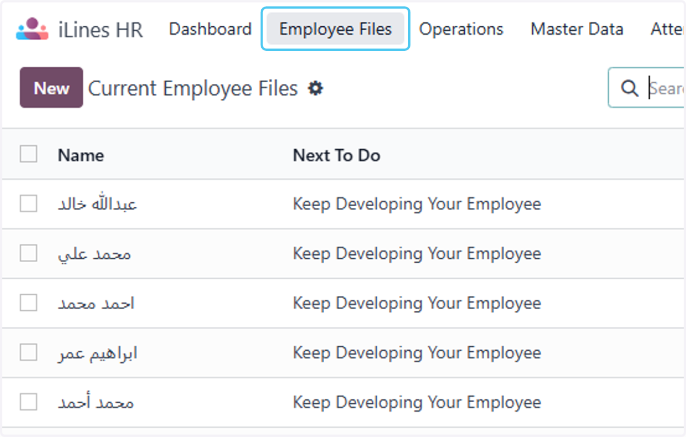Open the Dashboard menu
This screenshot has height=437, width=686.
210,29
